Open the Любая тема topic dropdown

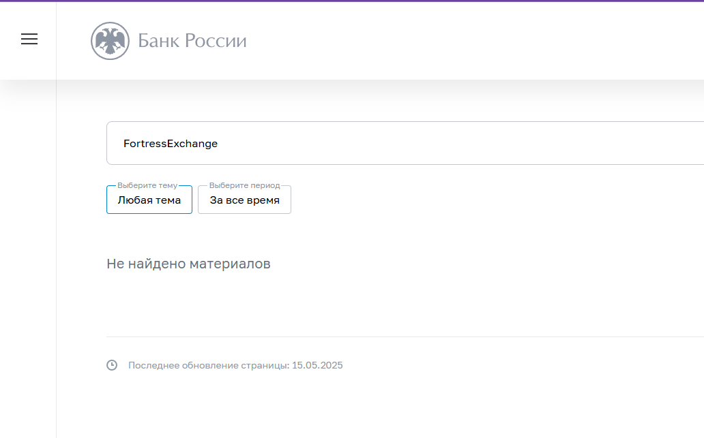(x=149, y=200)
